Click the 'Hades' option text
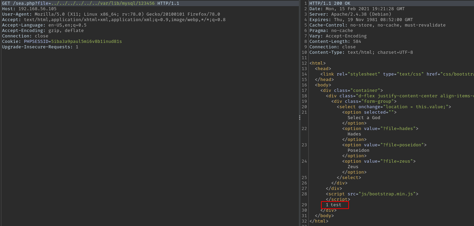 pyautogui.click(x=354, y=134)
